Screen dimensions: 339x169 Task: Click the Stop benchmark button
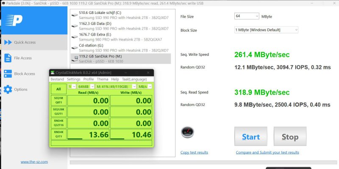pos(290,136)
